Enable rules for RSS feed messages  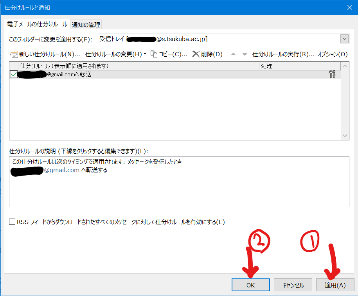point(12,221)
